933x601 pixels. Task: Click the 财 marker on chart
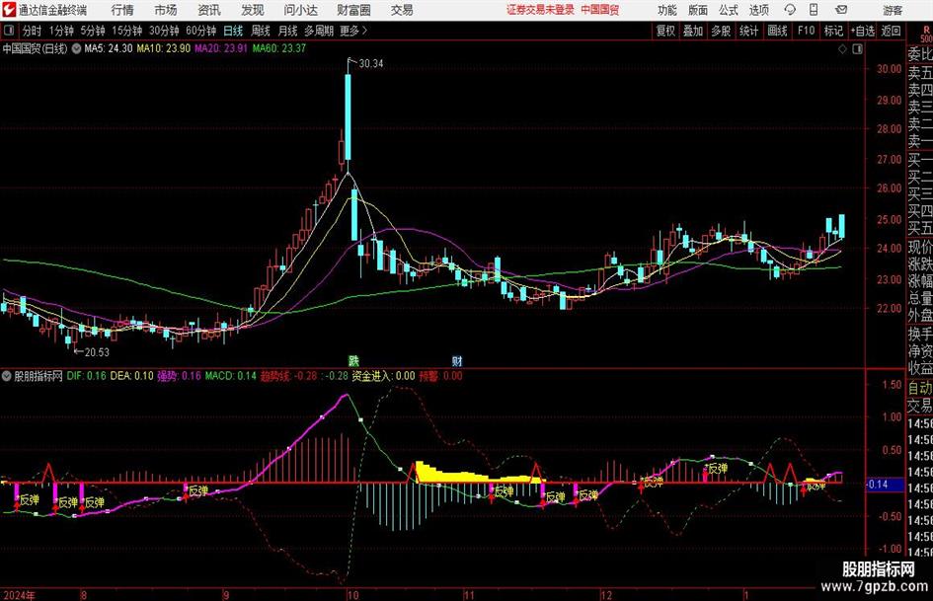(x=457, y=360)
